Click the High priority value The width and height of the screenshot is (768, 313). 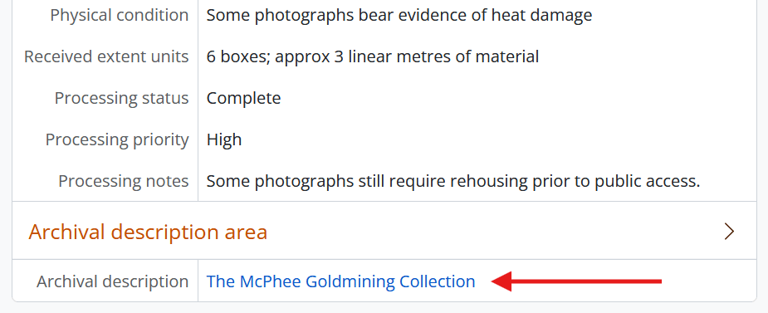coord(224,140)
